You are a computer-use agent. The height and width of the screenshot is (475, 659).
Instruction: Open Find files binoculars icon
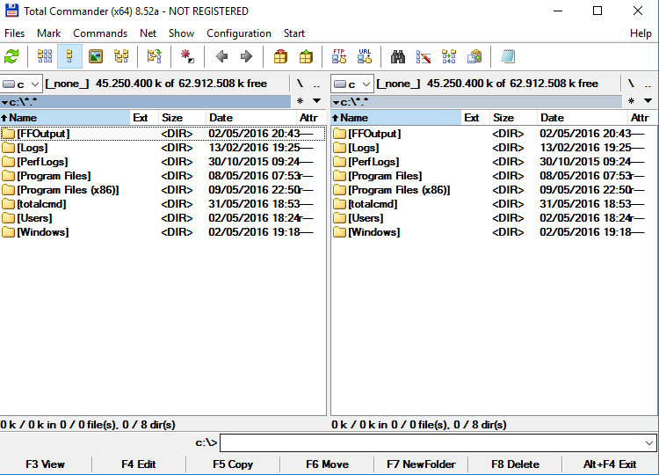(x=397, y=56)
